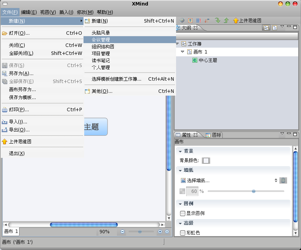Open the 视图(V) menu
The width and height of the screenshot is (301, 250).
pyautogui.click(x=48, y=12)
